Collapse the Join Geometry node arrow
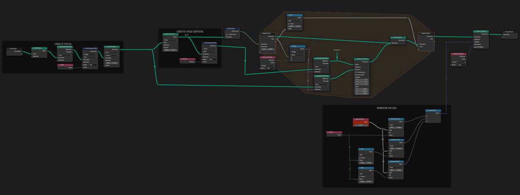The image size is (520, 195). click(x=391, y=37)
